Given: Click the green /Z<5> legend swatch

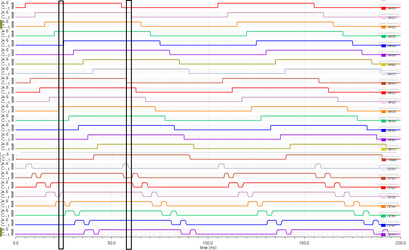Looking at the screenshot, I should 383,216.
